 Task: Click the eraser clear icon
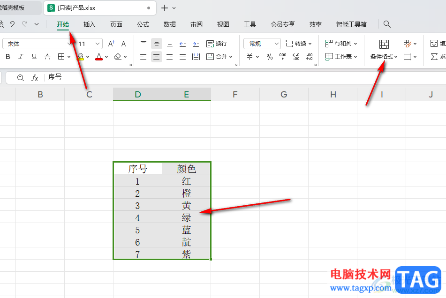tap(117, 57)
